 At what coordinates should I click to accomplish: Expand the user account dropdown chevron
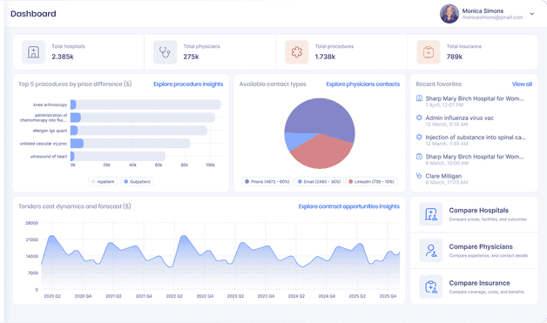click(x=532, y=14)
